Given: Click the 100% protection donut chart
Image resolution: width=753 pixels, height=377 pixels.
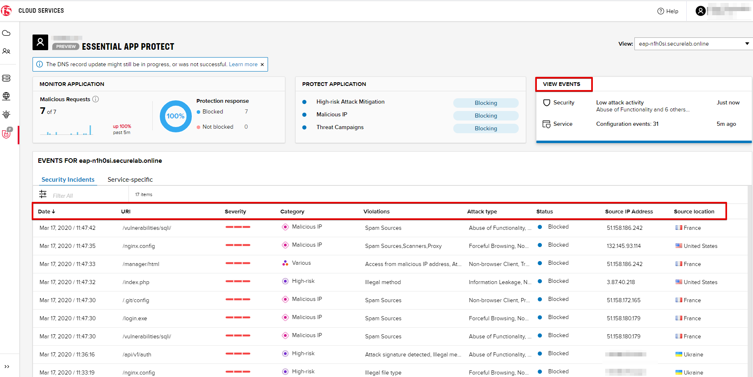Looking at the screenshot, I should (x=176, y=116).
